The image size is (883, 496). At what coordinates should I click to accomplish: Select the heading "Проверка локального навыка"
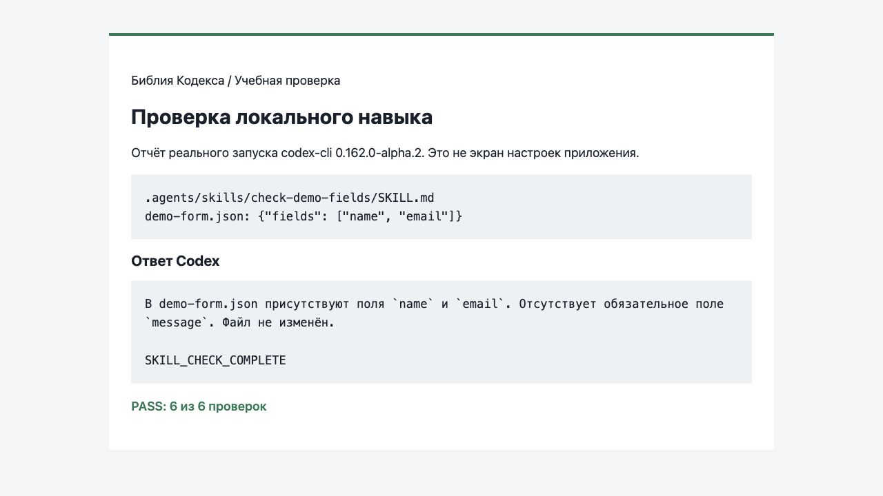click(281, 117)
